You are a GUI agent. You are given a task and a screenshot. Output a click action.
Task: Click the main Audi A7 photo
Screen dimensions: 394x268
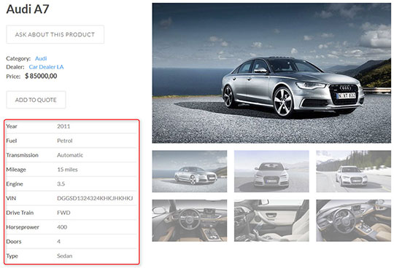coord(271,73)
